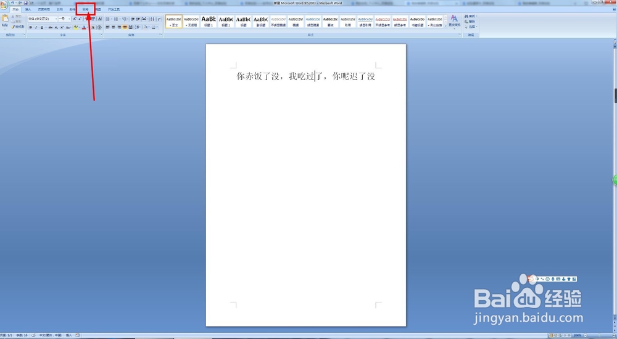Click the document text line
This screenshot has height=339, width=617.
click(x=306, y=76)
